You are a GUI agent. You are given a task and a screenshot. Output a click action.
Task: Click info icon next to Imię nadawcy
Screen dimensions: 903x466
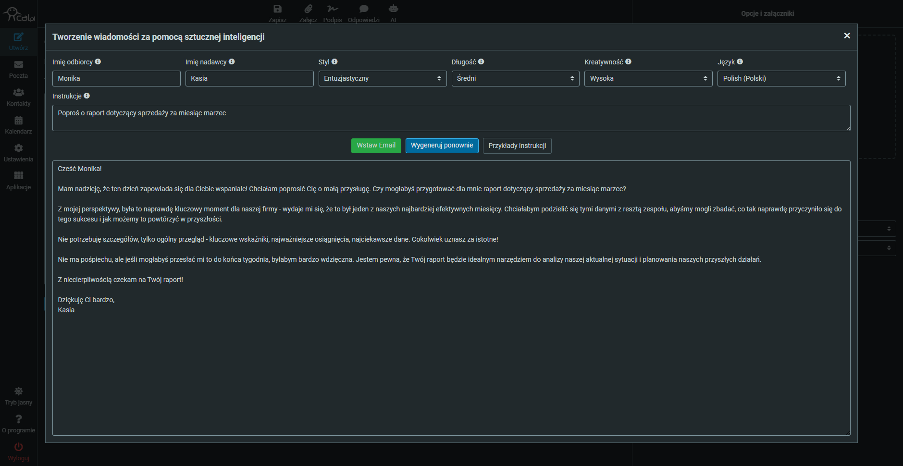pyautogui.click(x=232, y=61)
